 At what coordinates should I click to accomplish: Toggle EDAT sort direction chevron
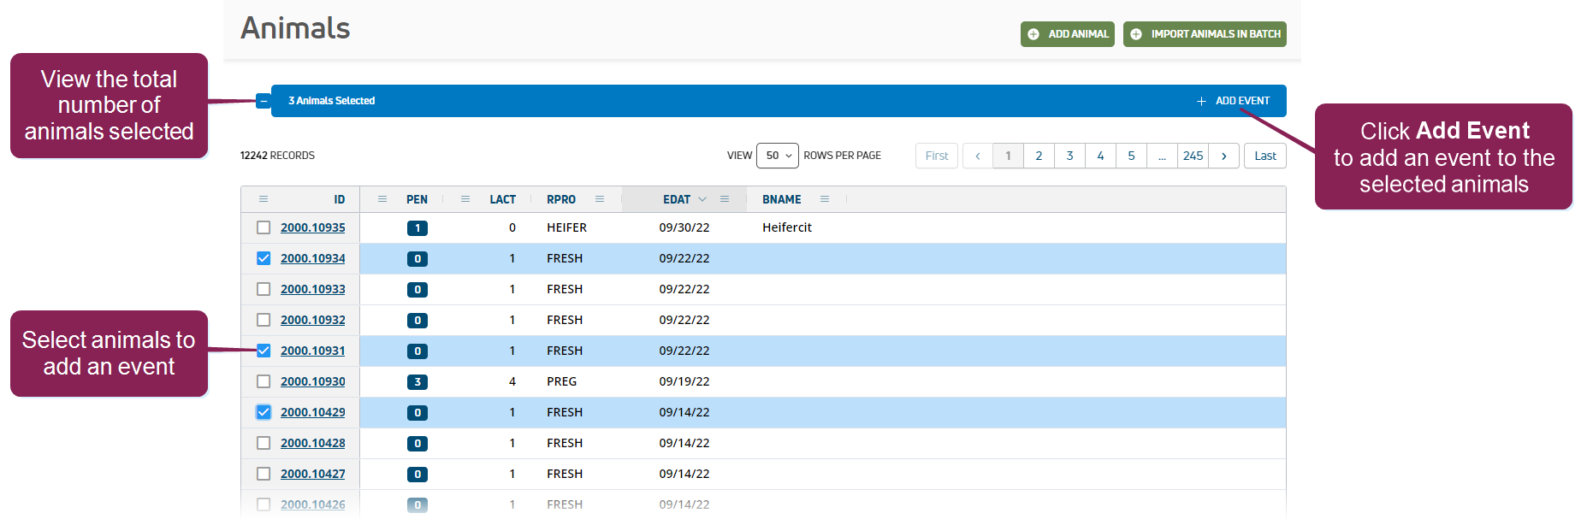click(702, 199)
